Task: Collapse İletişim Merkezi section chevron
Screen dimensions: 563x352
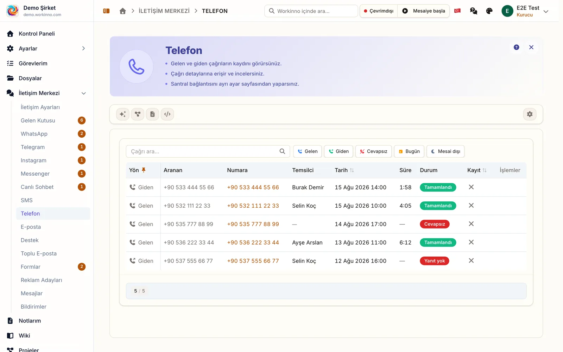Action: pos(84,93)
